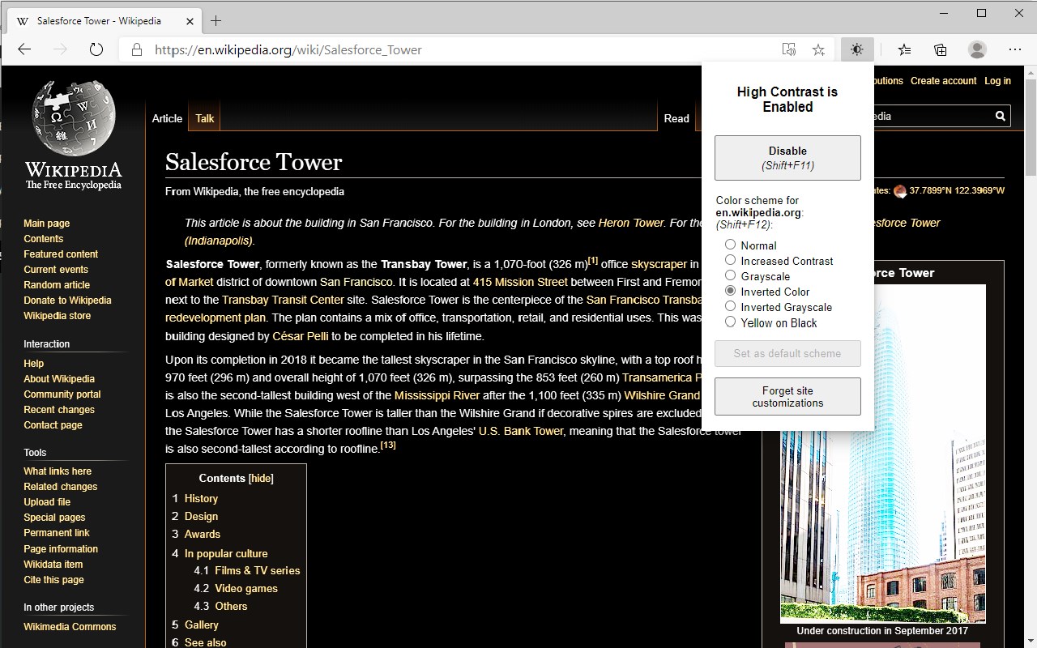Open the Favorites list icon
The width and height of the screenshot is (1037, 648).
click(904, 49)
